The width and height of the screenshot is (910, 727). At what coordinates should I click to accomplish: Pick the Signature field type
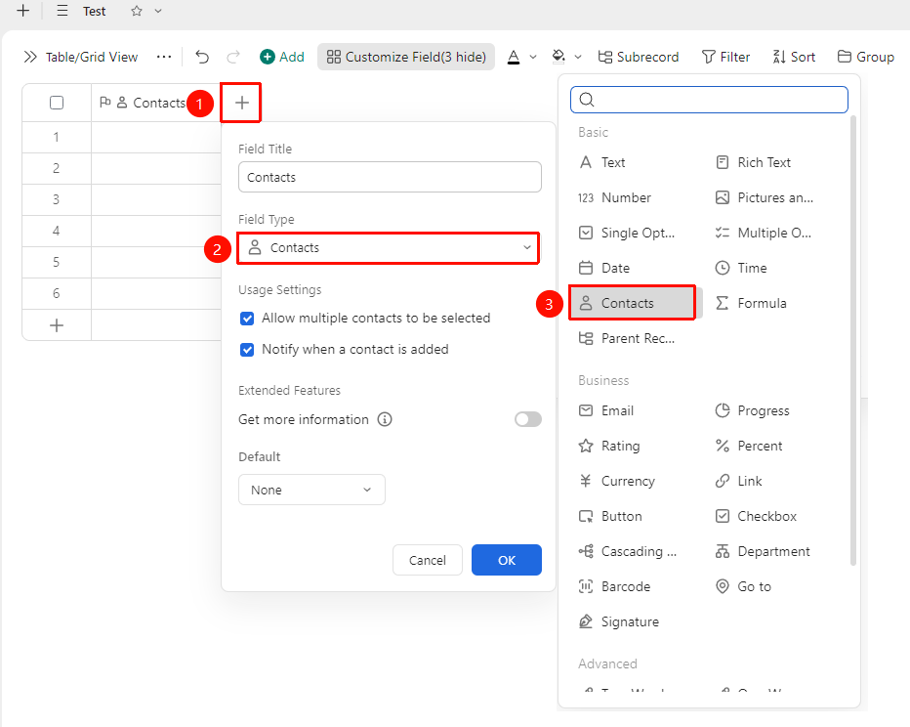pyautogui.click(x=619, y=621)
